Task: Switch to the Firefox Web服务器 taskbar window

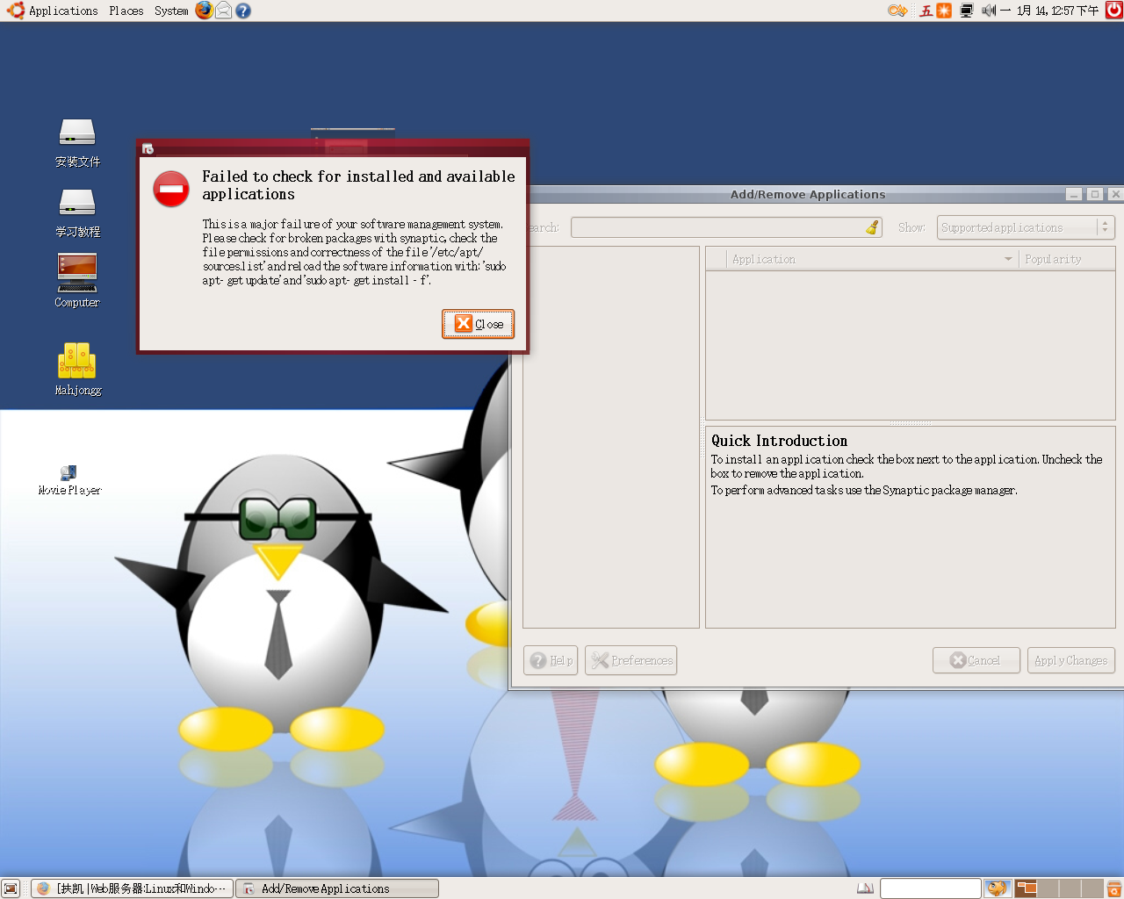Action: coord(132,888)
